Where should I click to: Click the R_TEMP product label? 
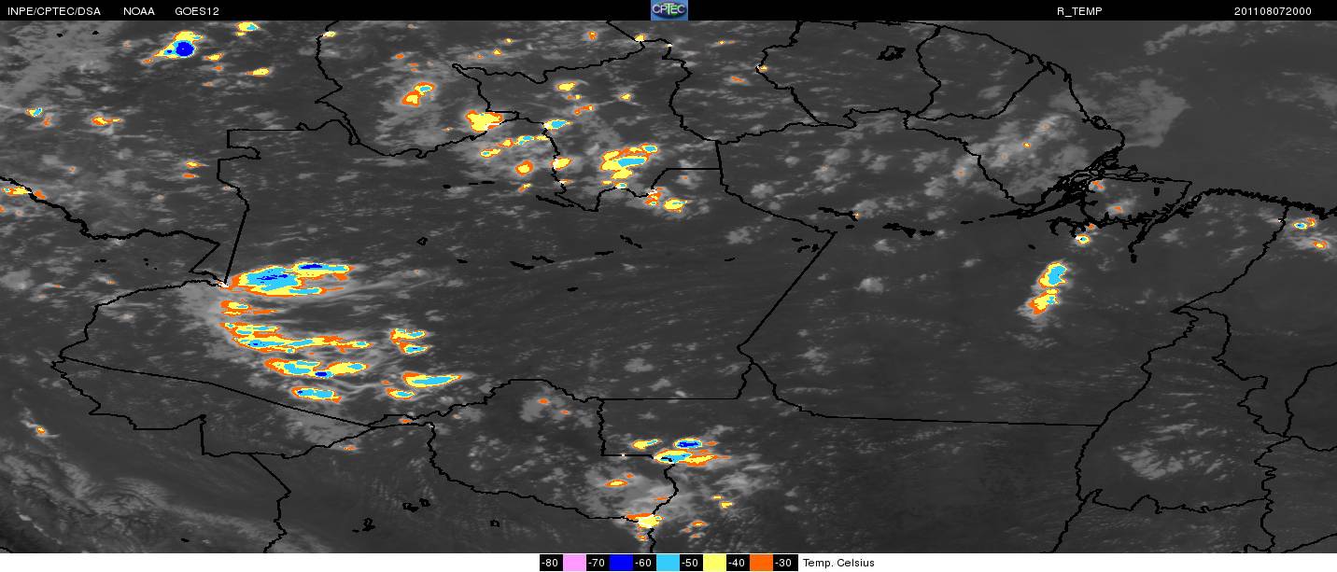coord(1077,11)
